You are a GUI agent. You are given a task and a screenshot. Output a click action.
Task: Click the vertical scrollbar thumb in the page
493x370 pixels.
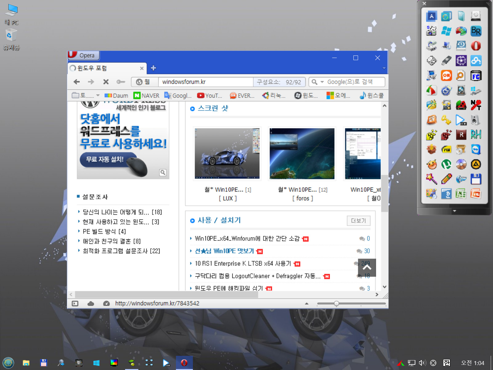click(x=384, y=193)
